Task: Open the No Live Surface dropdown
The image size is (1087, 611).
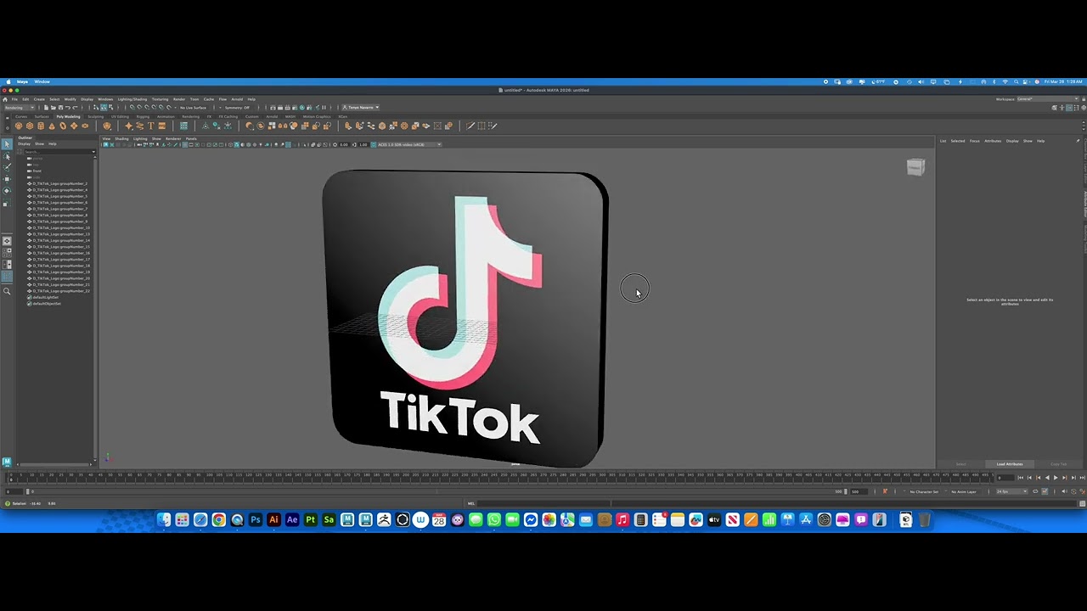Action: pos(193,108)
